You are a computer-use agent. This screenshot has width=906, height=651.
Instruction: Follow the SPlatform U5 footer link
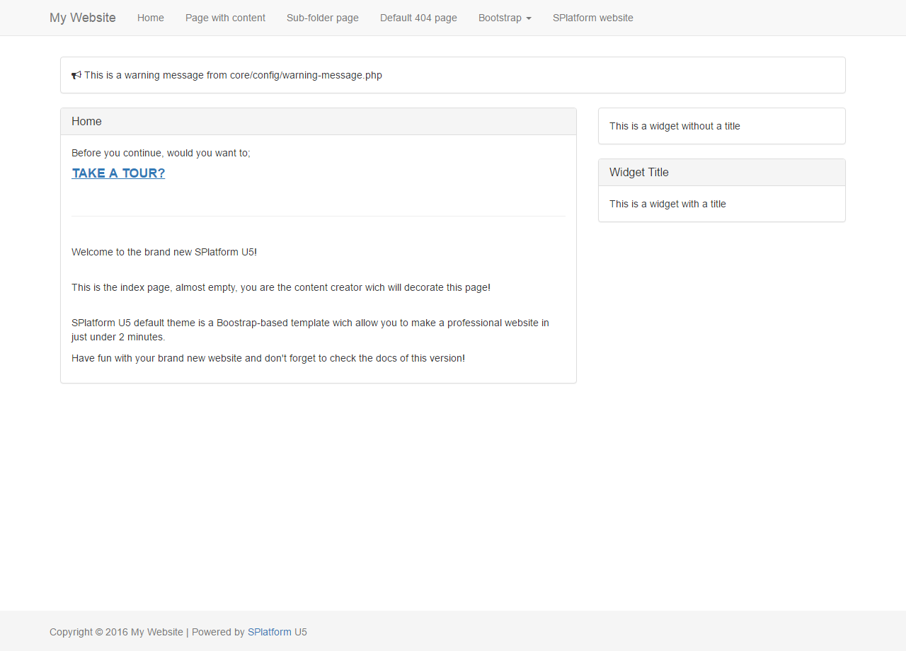point(277,632)
